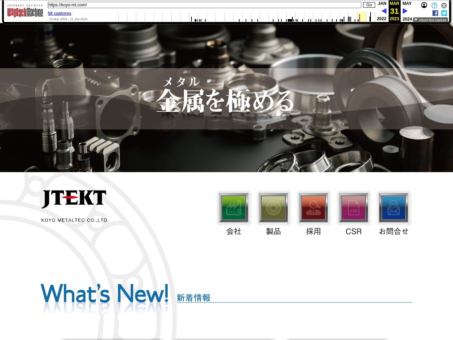This screenshot has height=340, width=453.
Task: Open Wayback Machine user account icon
Action: (x=424, y=5)
